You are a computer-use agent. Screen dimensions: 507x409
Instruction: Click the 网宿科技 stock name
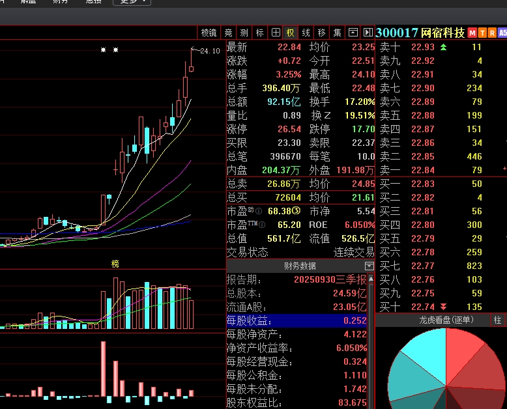[442, 33]
